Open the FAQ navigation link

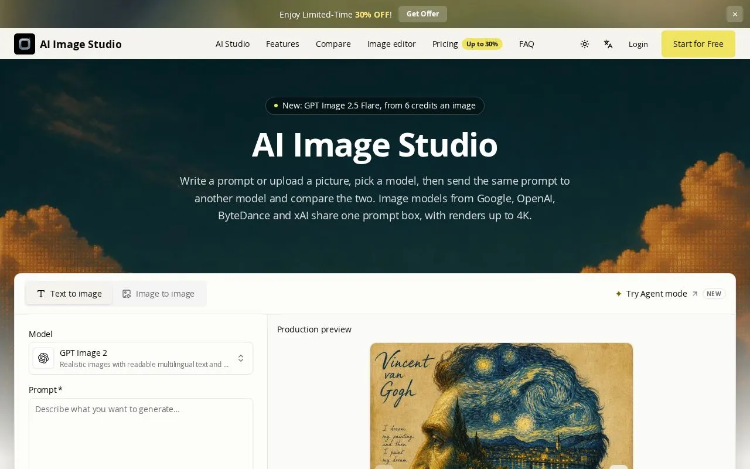(x=527, y=44)
